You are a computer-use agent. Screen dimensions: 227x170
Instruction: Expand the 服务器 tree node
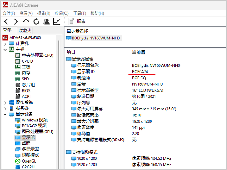5,109
